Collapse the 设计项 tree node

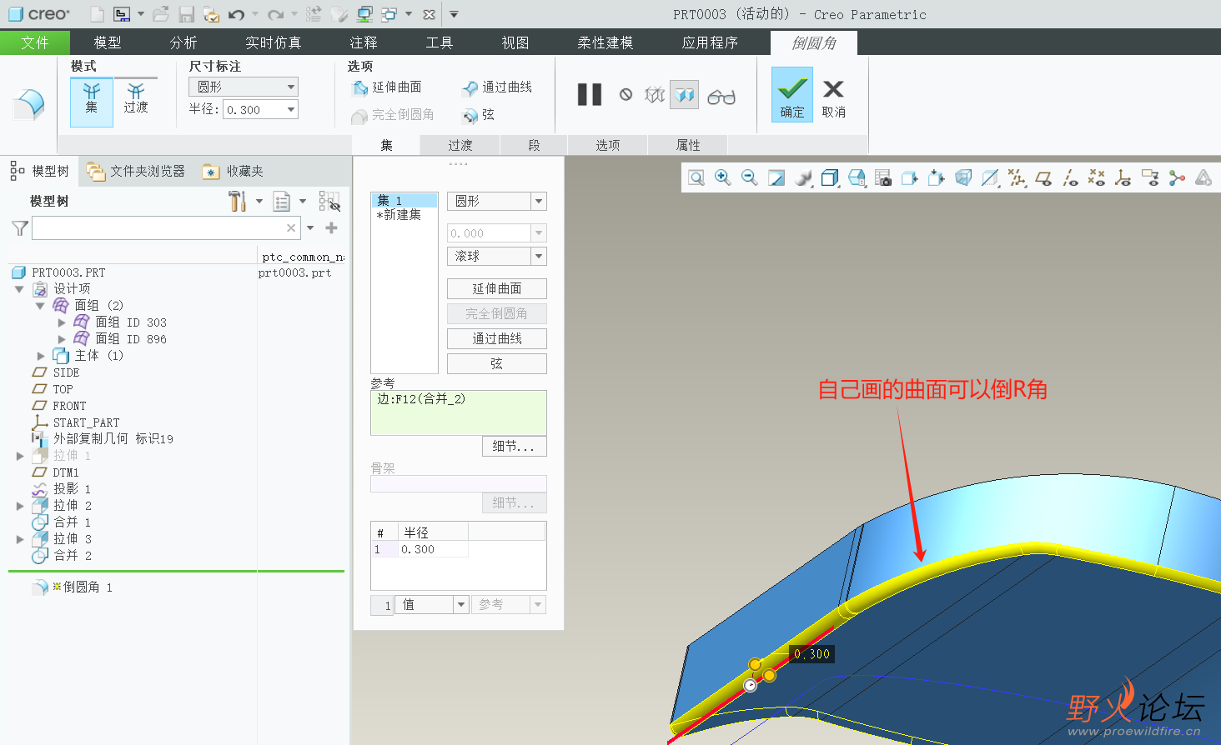(x=19, y=289)
